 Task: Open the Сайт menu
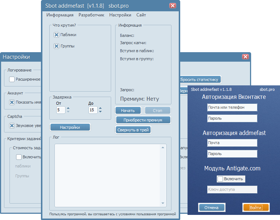[x=141, y=15]
